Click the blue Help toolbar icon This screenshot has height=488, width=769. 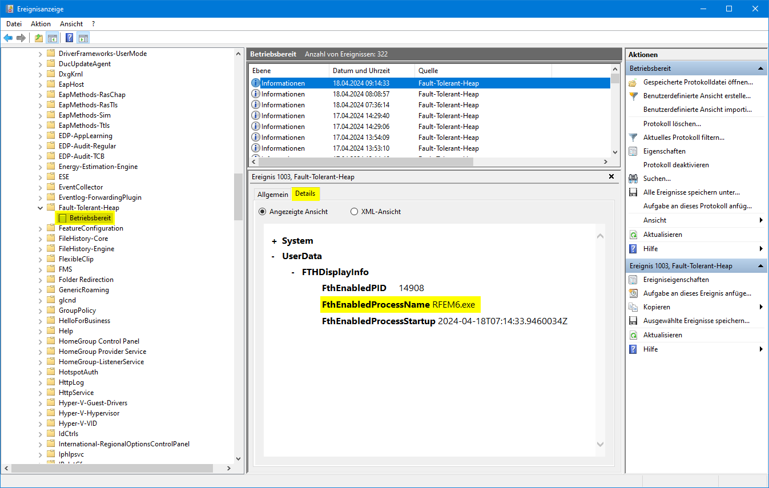point(69,38)
